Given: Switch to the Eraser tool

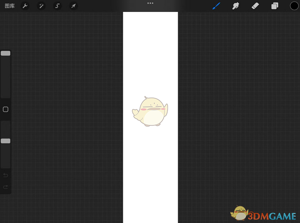Looking at the screenshot, I should [x=255, y=6].
